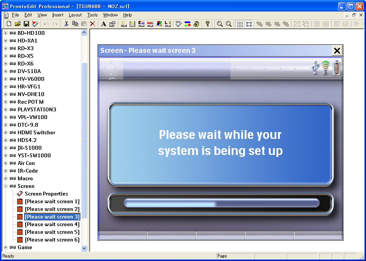Click the red X Delete icon
Image resolution: width=366 pixels, height=261 pixels.
pyautogui.click(x=92, y=24)
